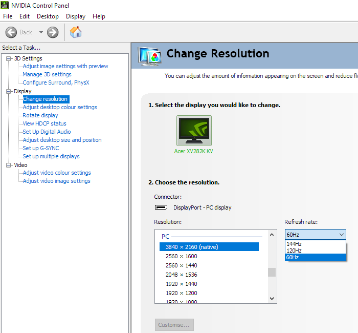This screenshot has width=358, height=333.
Task: Collapse the Video tree node
Action: [9, 165]
